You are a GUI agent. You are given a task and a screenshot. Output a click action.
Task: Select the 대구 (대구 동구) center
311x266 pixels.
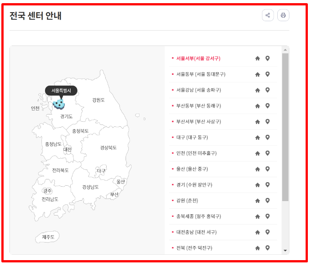[192, 138]
